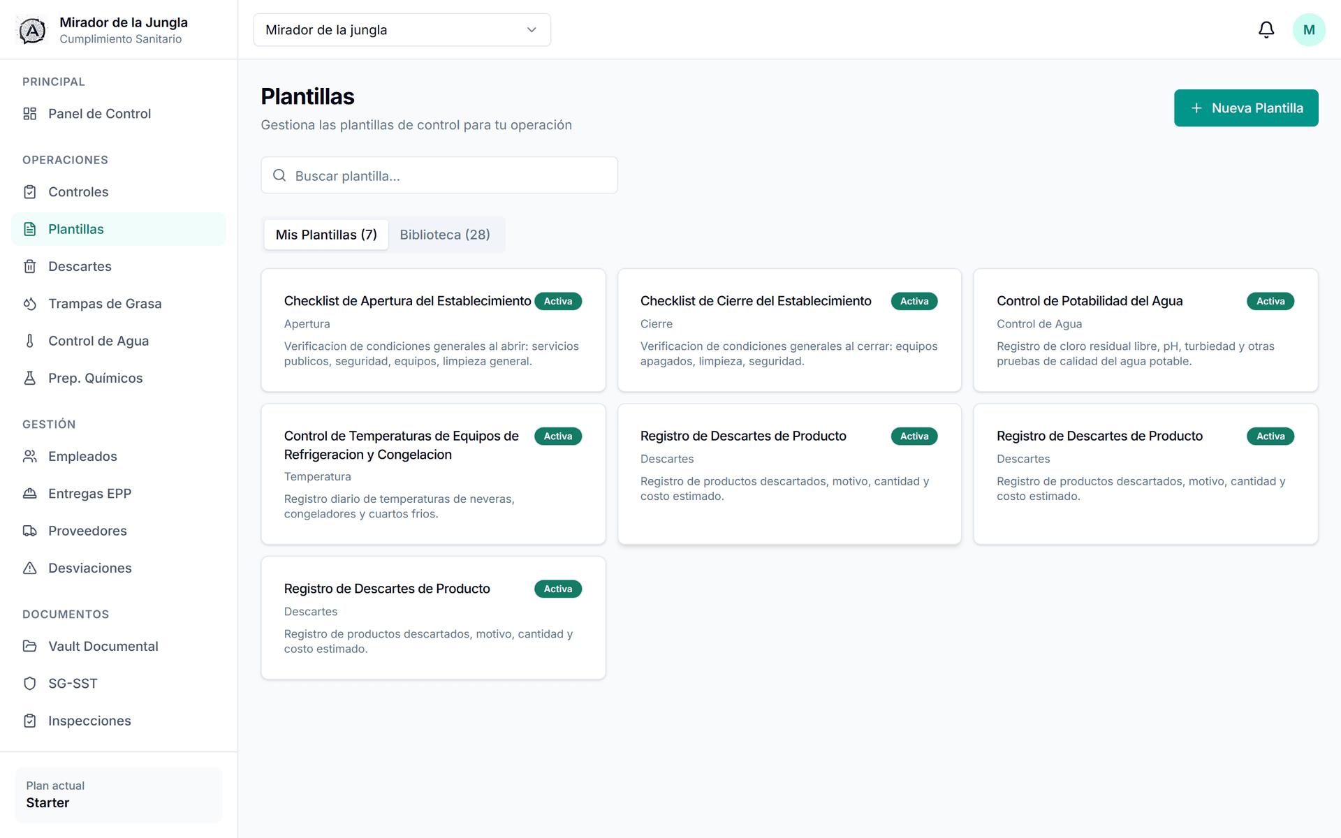Click the SG-SST shield icon
This screenshot has width=1341, height=838.
(29, 684)
